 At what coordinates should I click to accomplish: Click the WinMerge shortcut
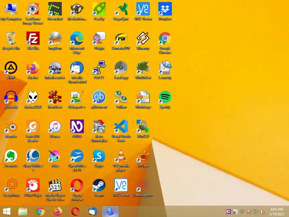143,97
